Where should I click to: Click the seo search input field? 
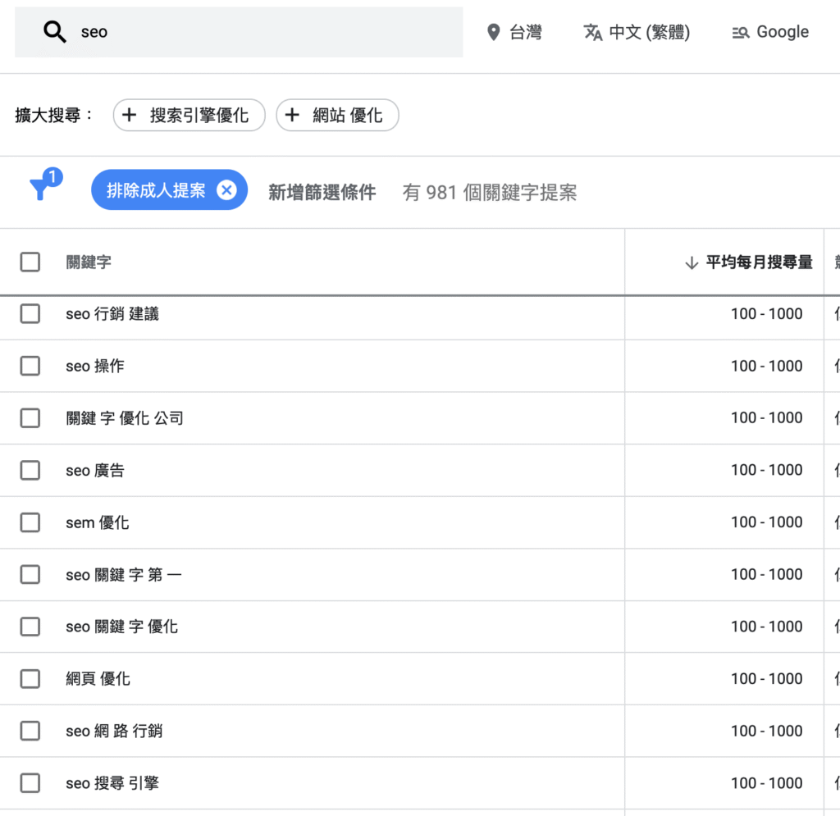(239, 32)
